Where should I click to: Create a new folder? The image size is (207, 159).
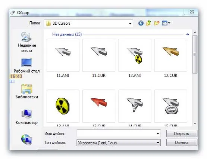click(x=157, y=23)
